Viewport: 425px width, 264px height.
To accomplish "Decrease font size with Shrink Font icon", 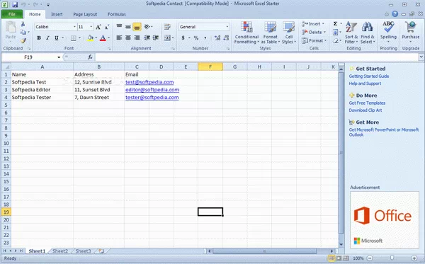I will [x=107, y=27].
